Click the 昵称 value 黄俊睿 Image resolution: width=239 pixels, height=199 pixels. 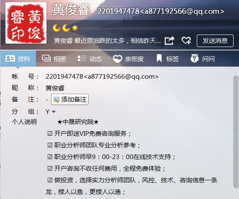(55, 88)
